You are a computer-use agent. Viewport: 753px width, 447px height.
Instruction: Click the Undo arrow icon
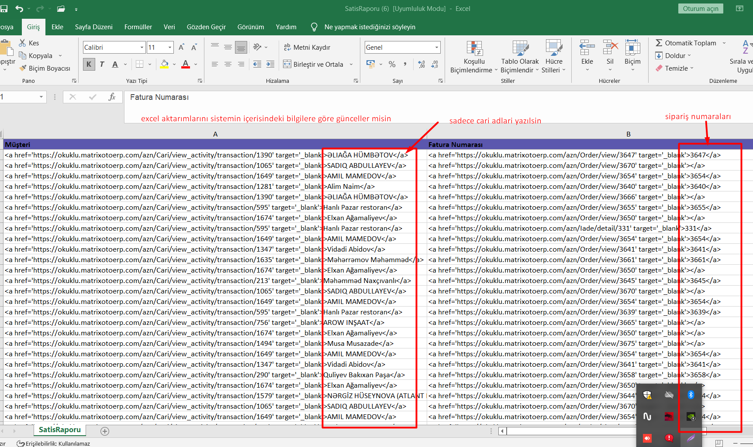click(x=19, y=9)
